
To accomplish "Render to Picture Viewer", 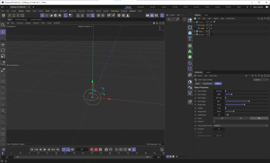I will point(152,16).
